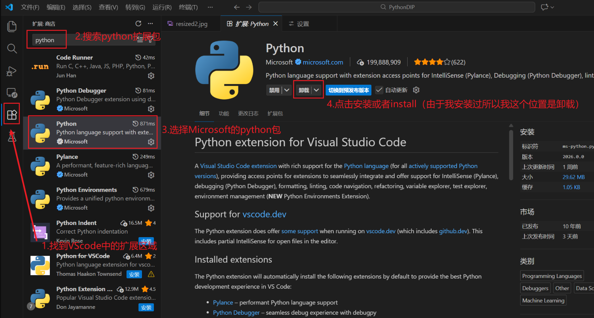Open more actions in extensions sidebar header
594x318 pixels.
150,24
